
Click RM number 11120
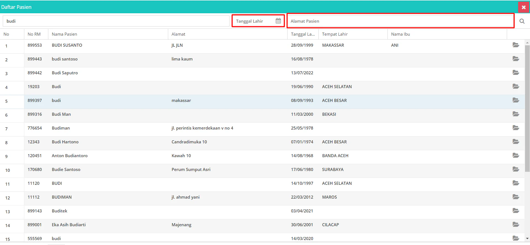coord(33,183)
